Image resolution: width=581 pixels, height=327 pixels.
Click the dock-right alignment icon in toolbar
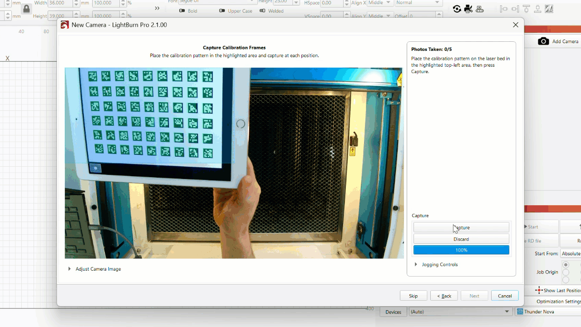(515, 9)
